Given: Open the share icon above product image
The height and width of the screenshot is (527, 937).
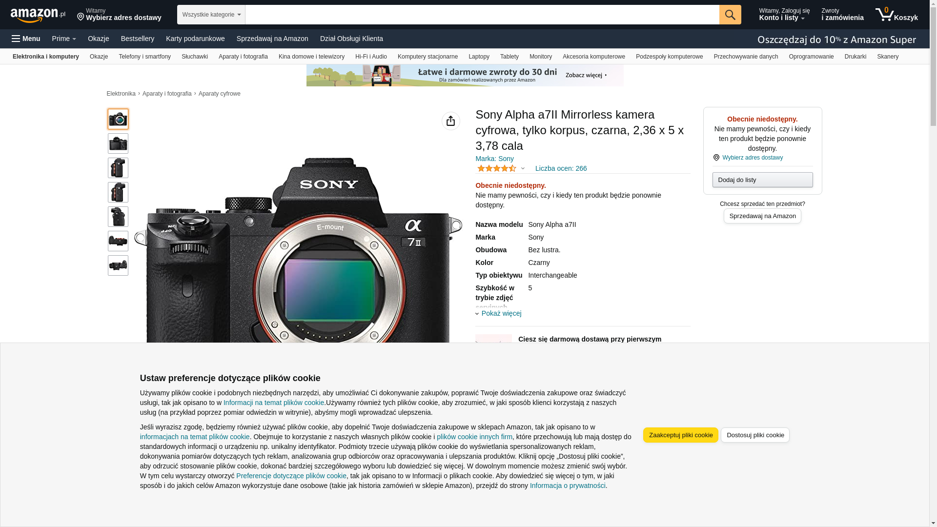Looking at the screenshot, I should [x=451, y=121].
